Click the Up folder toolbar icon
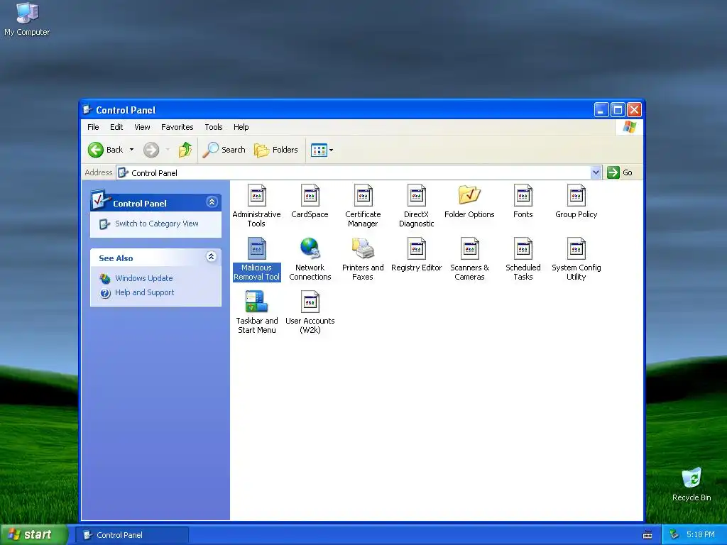The image size is (727, 545). coord(185,150)
